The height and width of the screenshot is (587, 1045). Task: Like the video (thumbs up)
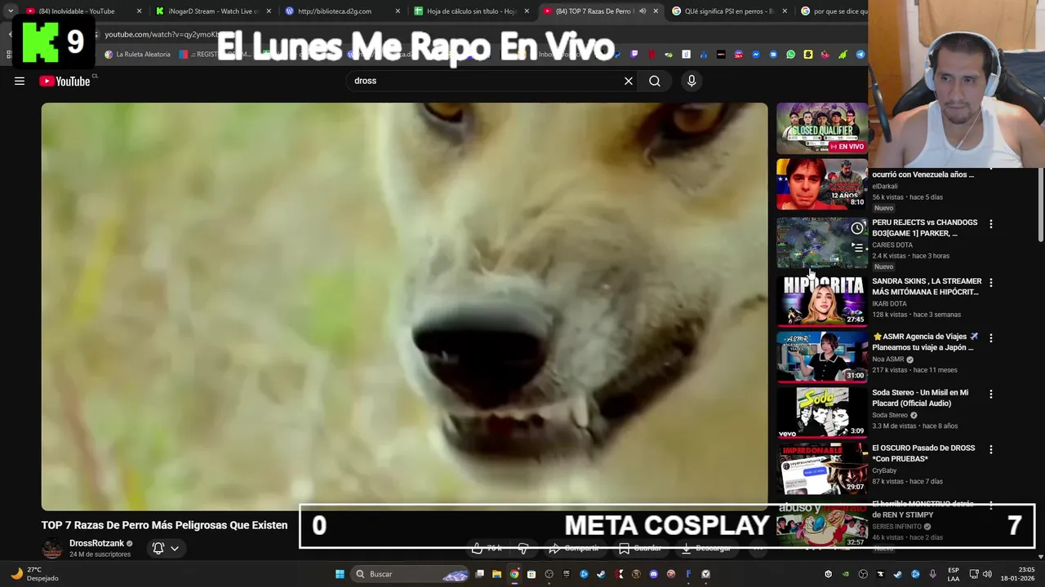488,549
